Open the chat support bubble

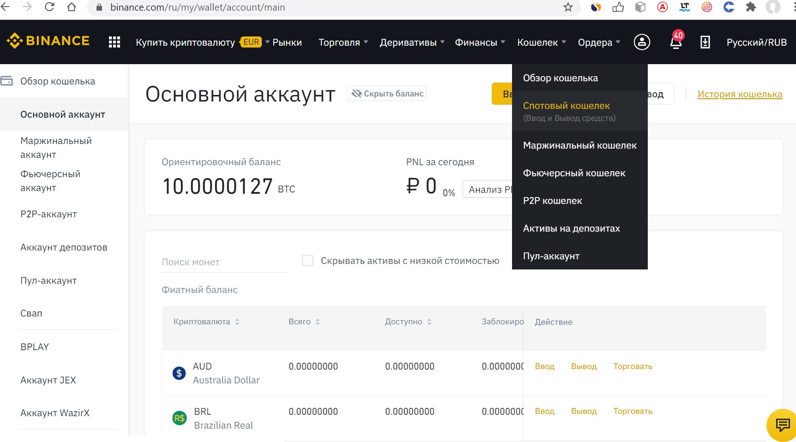tap(783, 425)
